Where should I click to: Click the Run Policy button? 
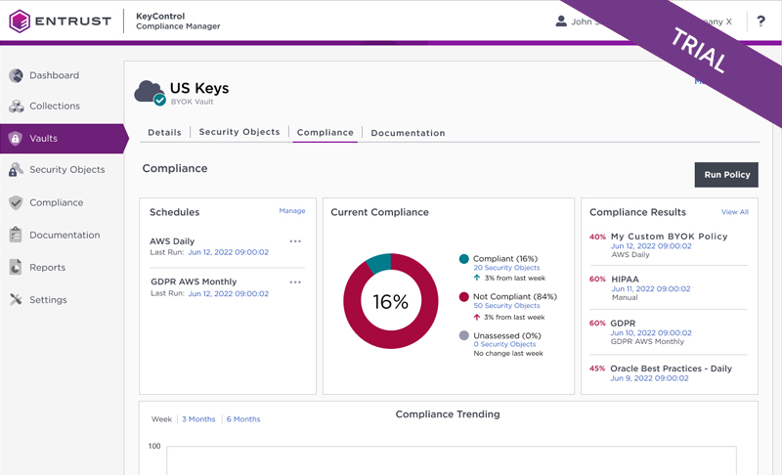click(726, 175)
